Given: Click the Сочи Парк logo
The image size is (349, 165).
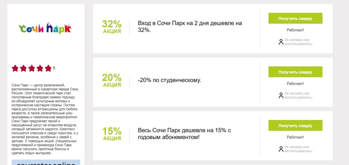Looking at the screenshot, I should (44, 28).
